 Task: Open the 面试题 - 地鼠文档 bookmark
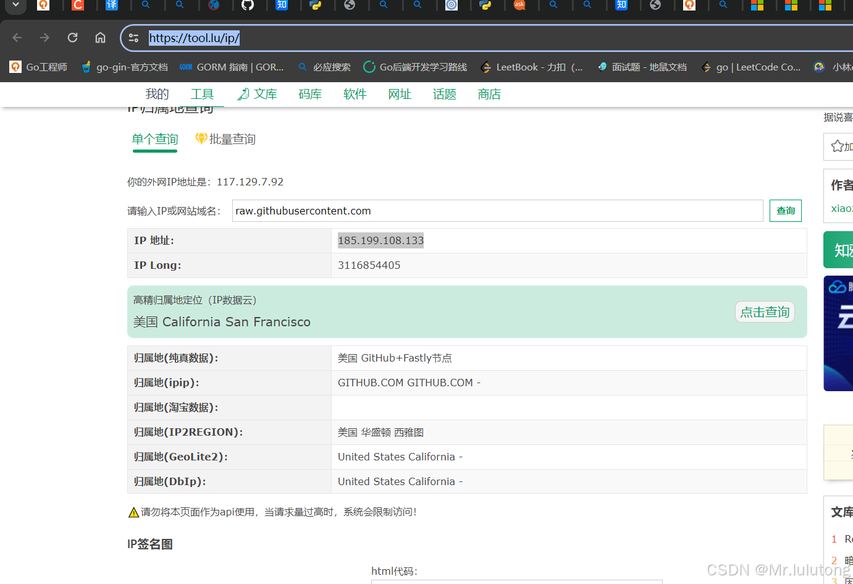[x=642, y=67]
